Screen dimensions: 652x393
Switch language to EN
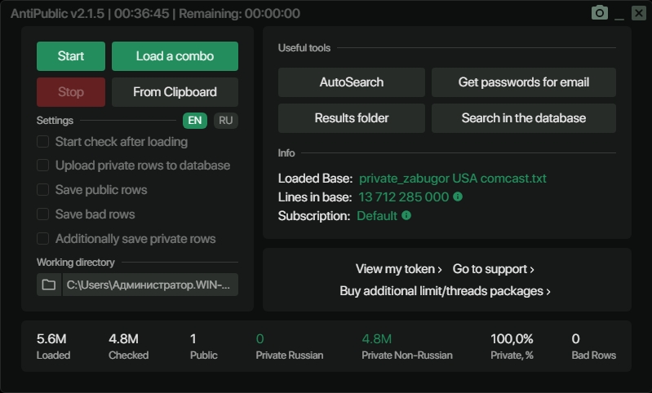195,121
